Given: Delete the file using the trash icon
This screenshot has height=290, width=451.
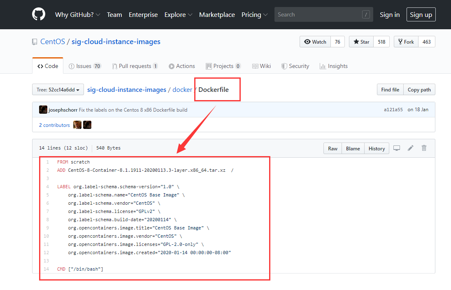Looking at the screenshot, I should click(x=424, y=147).
